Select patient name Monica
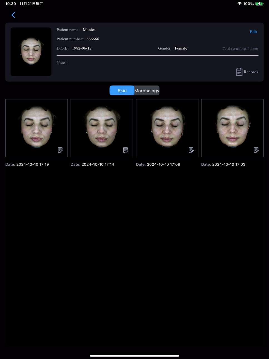The width and height of the screenshot is (269, 359). [x=89, y=30]
